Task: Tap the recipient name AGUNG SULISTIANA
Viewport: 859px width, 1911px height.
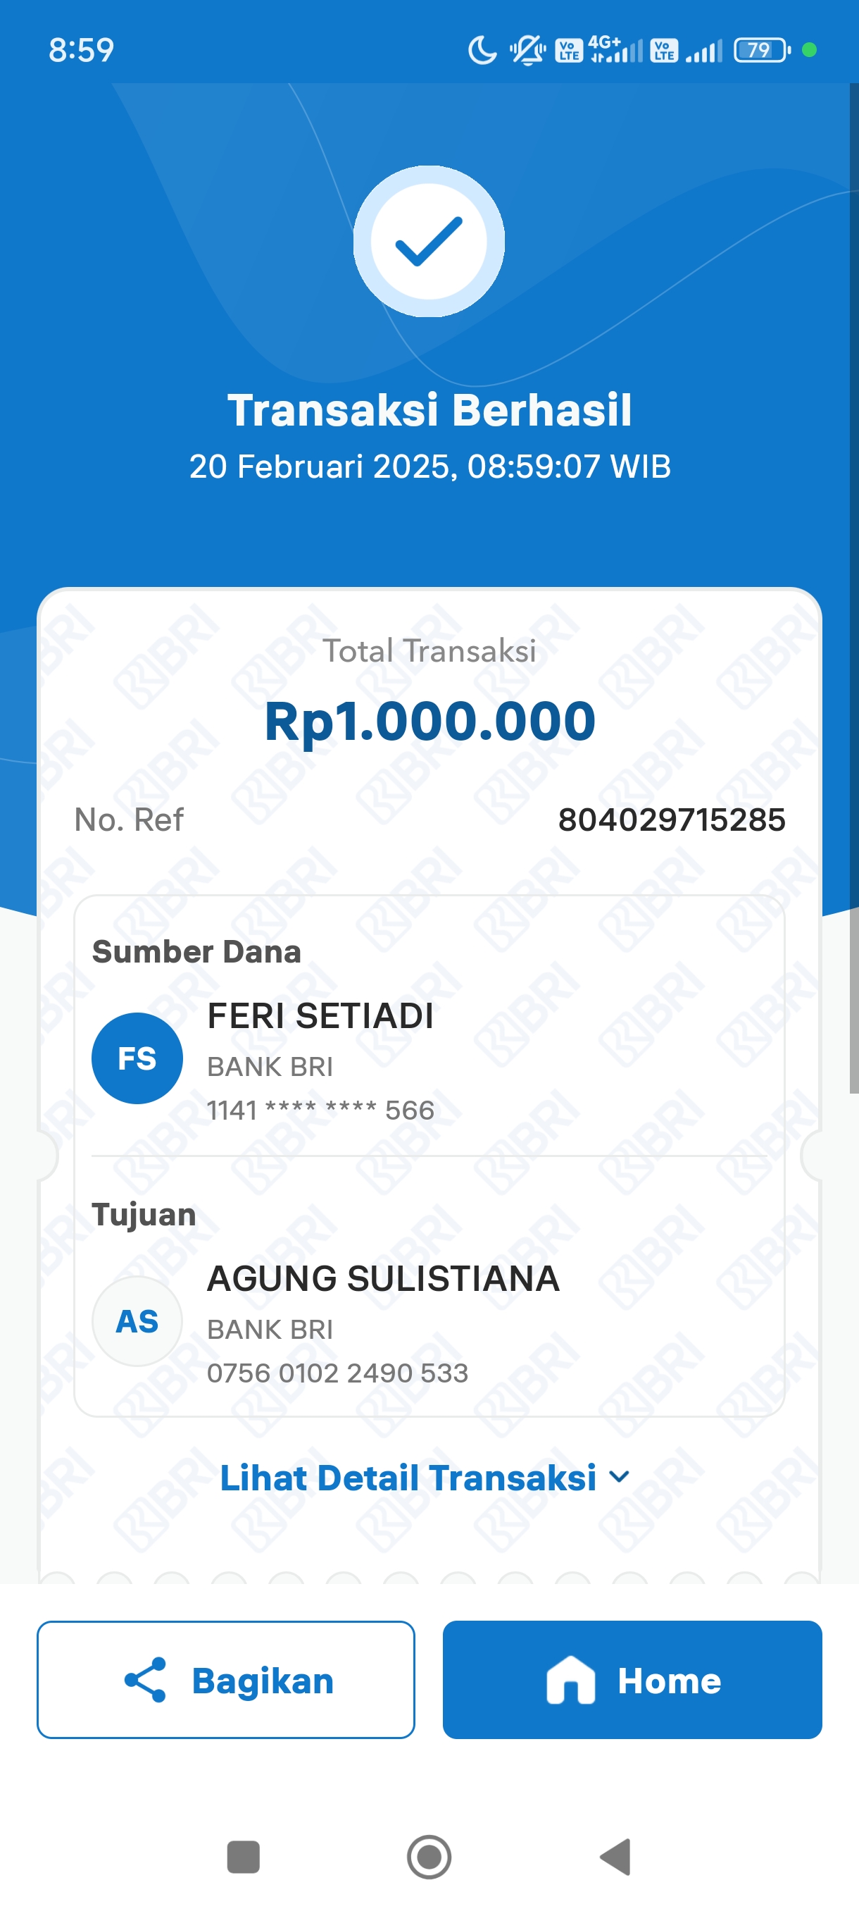Action: tap(383, 1278)
